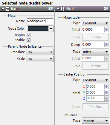The width and height of the screenshot is (110, 125).
Task: Open the Scale dropdown
Action: click(x=40, y=59)
